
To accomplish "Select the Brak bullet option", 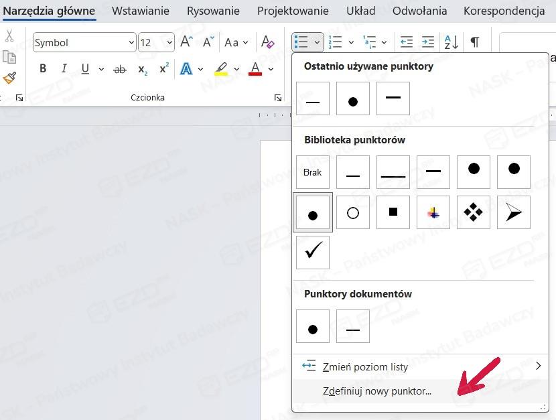I will tap(313, 172).
